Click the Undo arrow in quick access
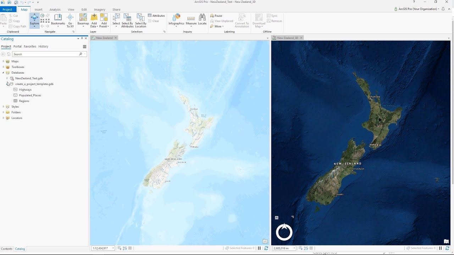Image resolution: width=454 pixels, height=255 pixels. click(22, 2)
